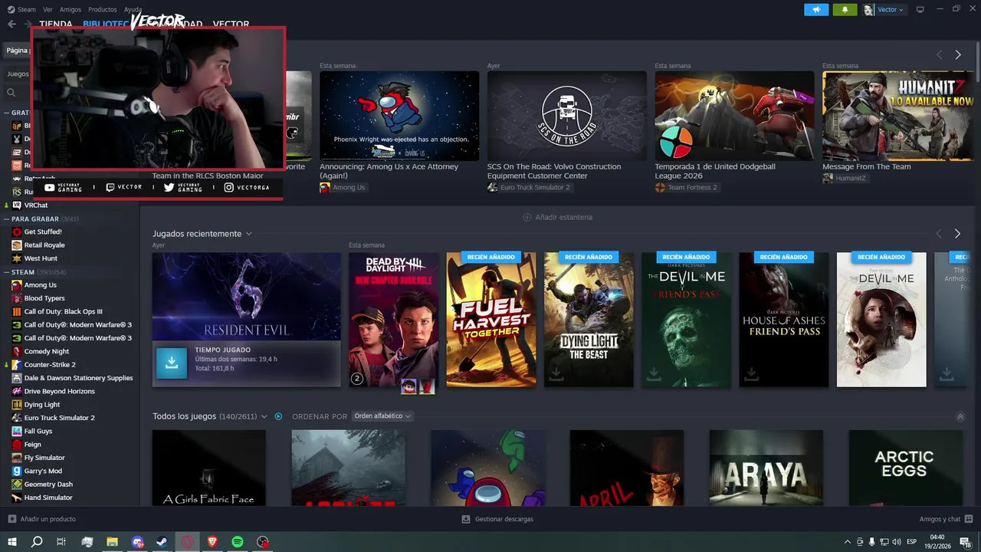Screen dimensions: 981x552
Task: Select Hand Simulator in the sidebar
Action: tap(48, 498)
